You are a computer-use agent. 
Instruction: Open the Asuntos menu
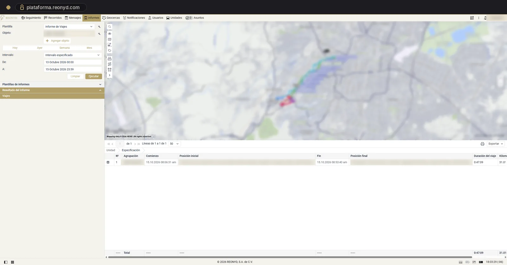click(x=195, y=18)
